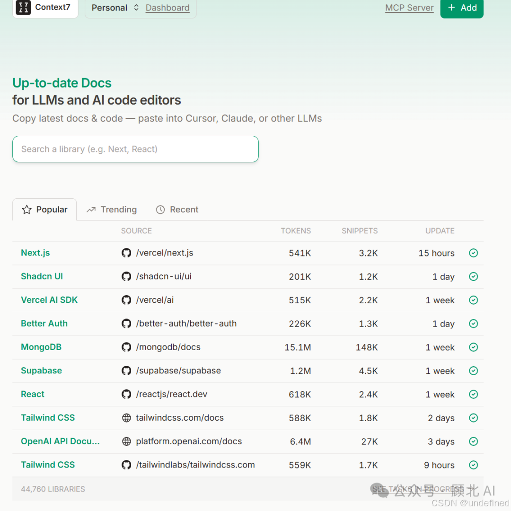
Task: Click the Context7 logo icon
Action: click(x=23, y=8)
